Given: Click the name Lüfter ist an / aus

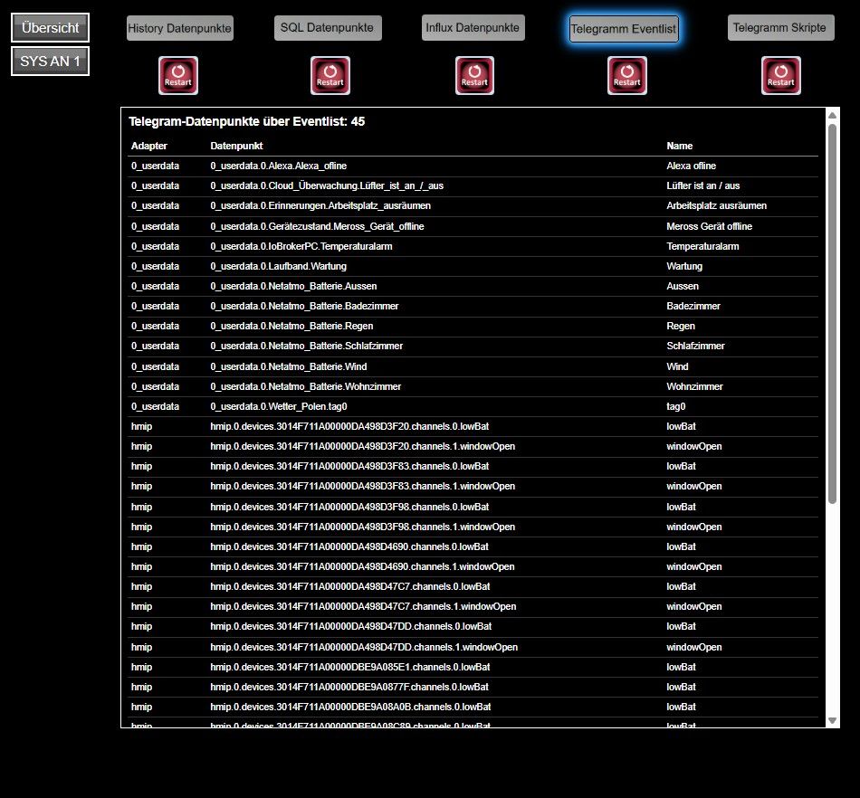Looking at the screenshot, I should coord(703,185).
